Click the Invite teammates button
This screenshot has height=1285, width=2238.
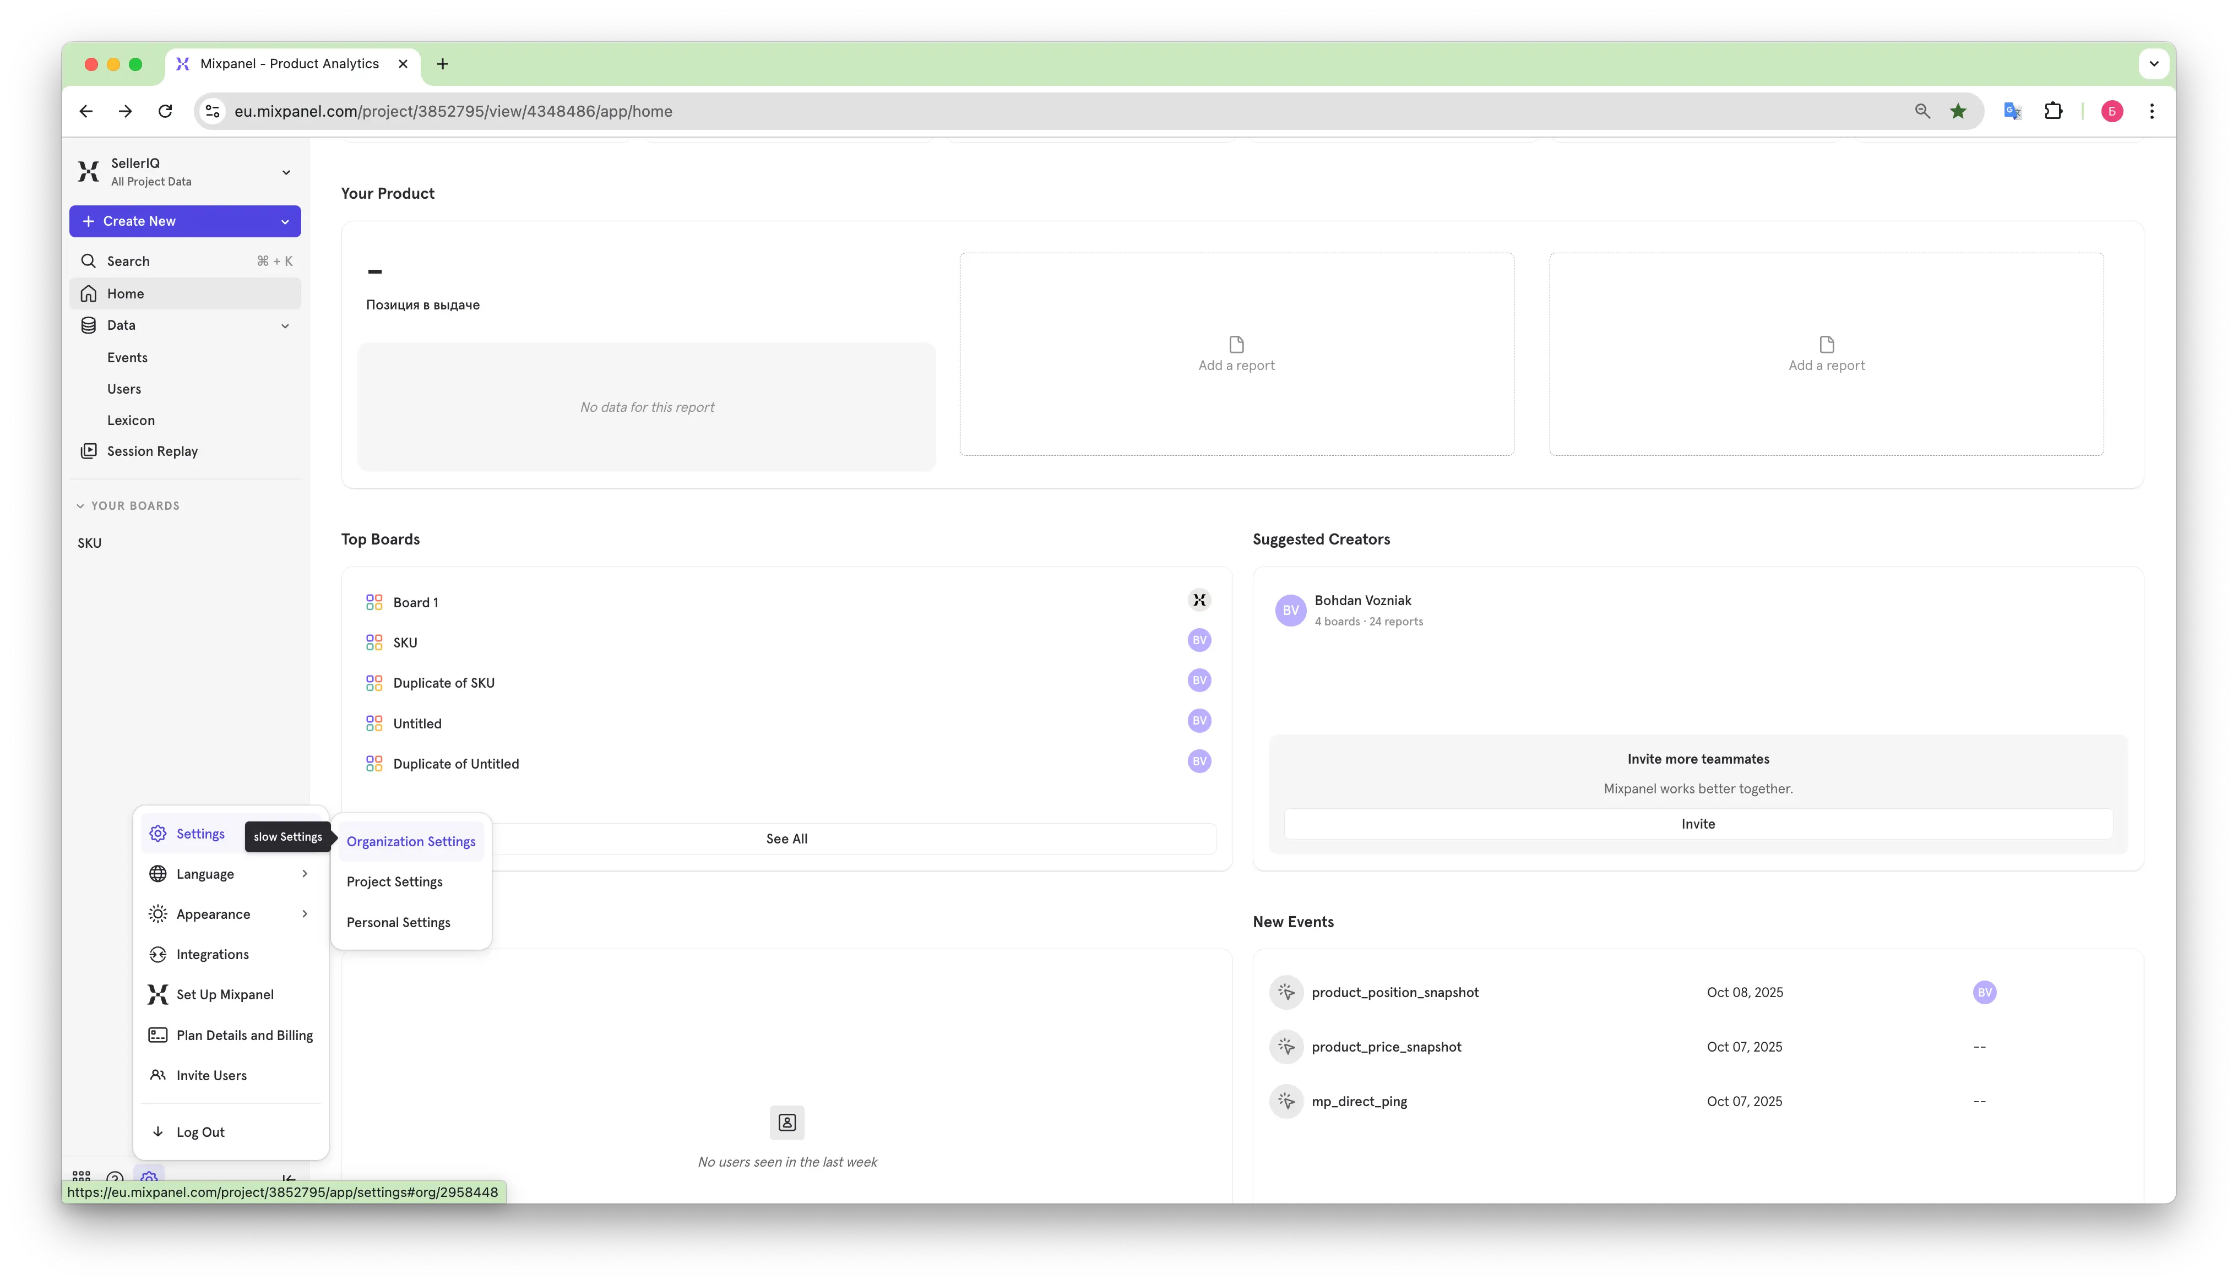click(x=1698, y=824)
